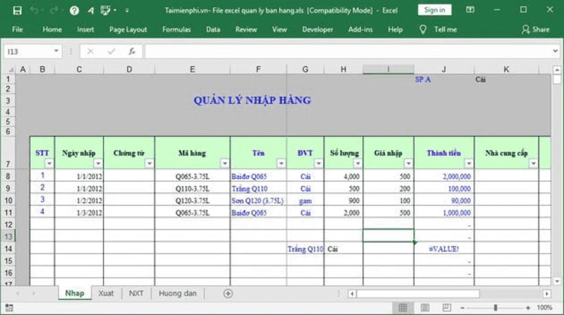Image resolution: width=564 pixels, height=315 pixels.
Task: Switch to the Huong dan sheet tab
Action: [x=178, y=293]
